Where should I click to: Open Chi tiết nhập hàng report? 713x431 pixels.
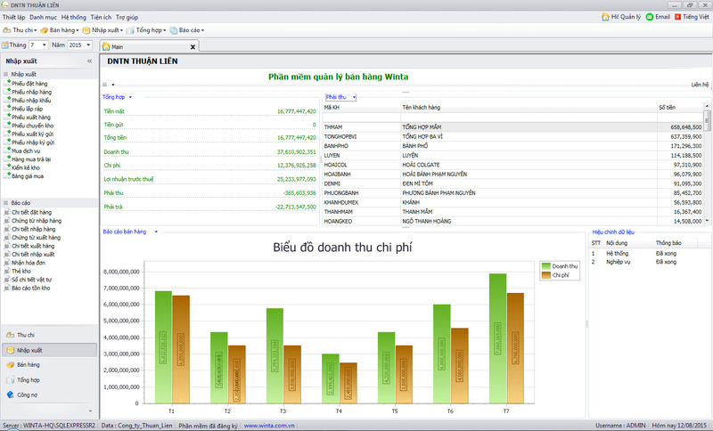pyautogui.click(x=33, y=229)
